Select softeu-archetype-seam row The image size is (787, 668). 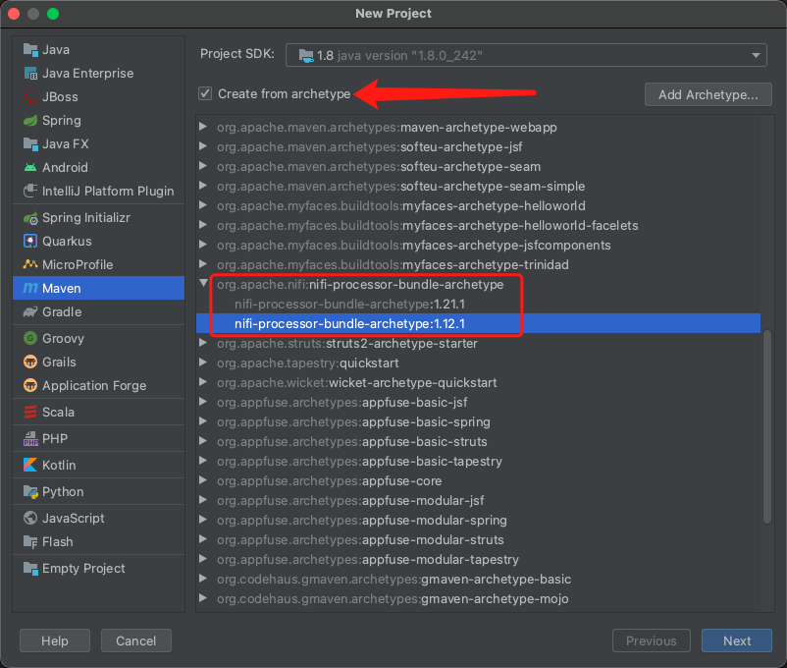[478, 166]
